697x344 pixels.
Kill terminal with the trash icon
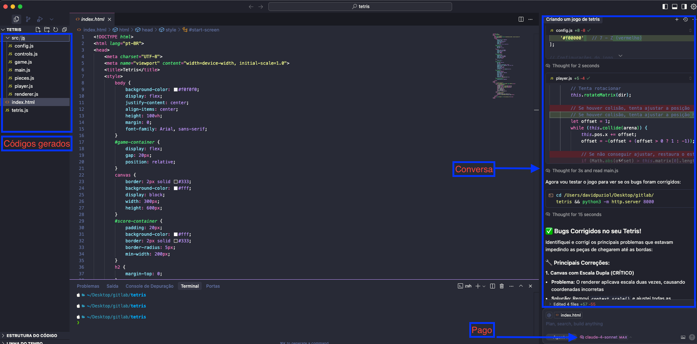point(502,286)
